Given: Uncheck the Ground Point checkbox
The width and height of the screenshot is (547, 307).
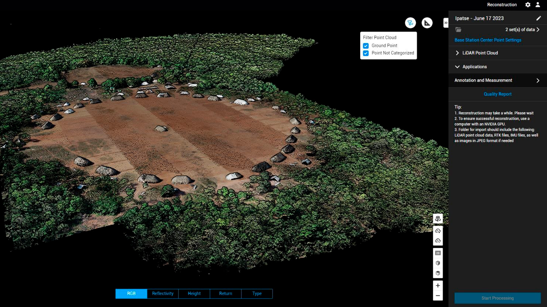Looking at the screenshot, I should (366, 46).
